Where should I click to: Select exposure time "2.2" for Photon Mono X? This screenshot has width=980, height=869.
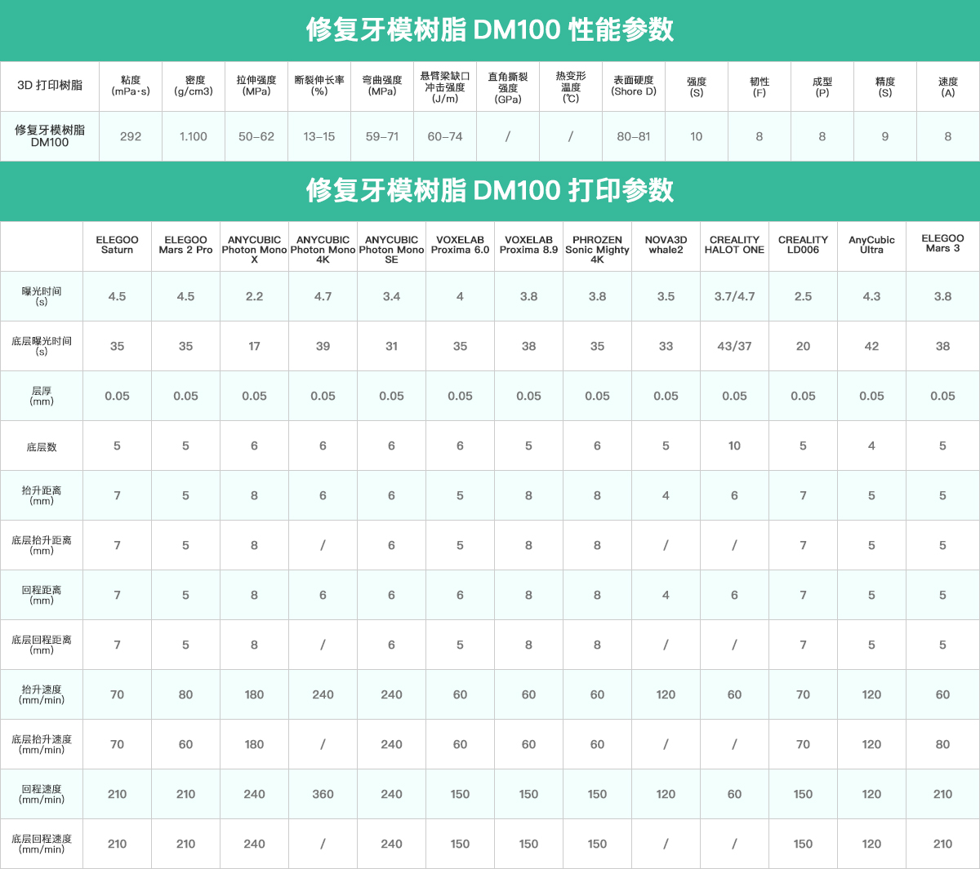pyautogui.click(x=254, y=296)
